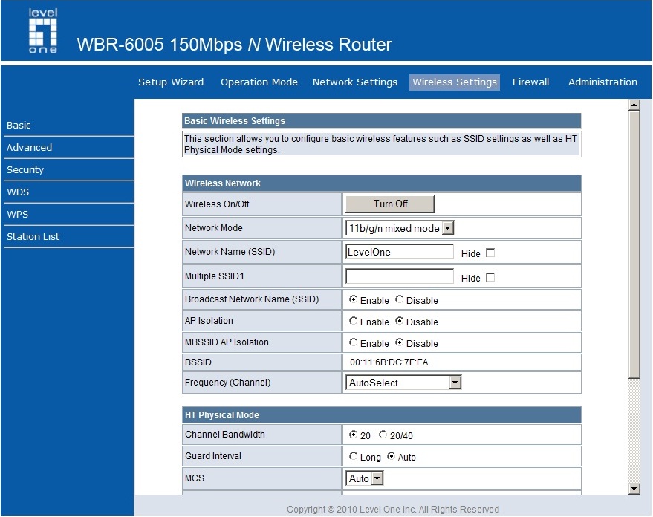
Task: Open the Administration menu
Action: click(602, 82)
